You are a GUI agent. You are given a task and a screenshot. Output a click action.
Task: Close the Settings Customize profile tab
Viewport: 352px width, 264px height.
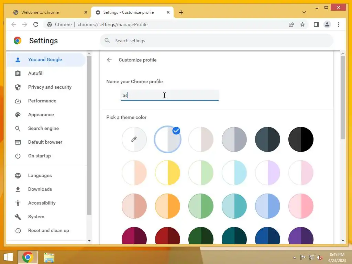coord(168,12)
